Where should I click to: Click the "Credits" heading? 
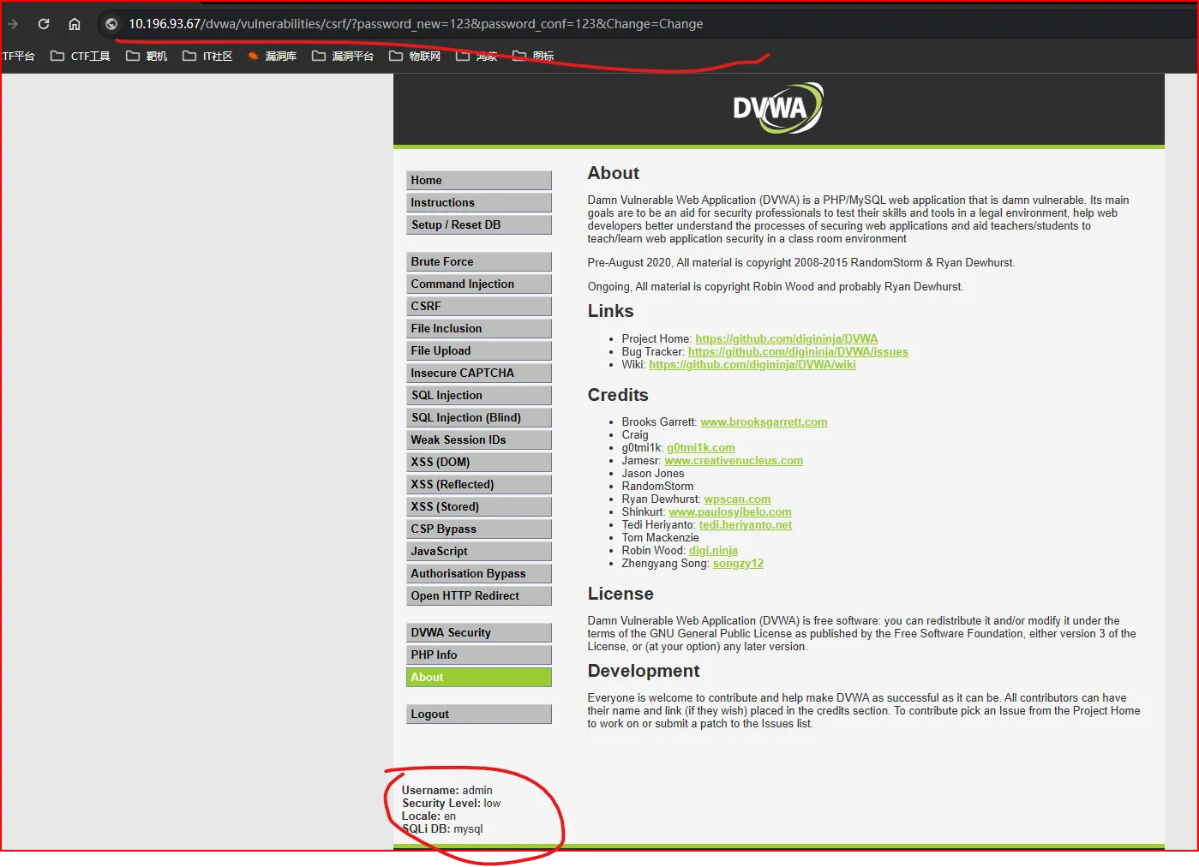pos(618,395)
